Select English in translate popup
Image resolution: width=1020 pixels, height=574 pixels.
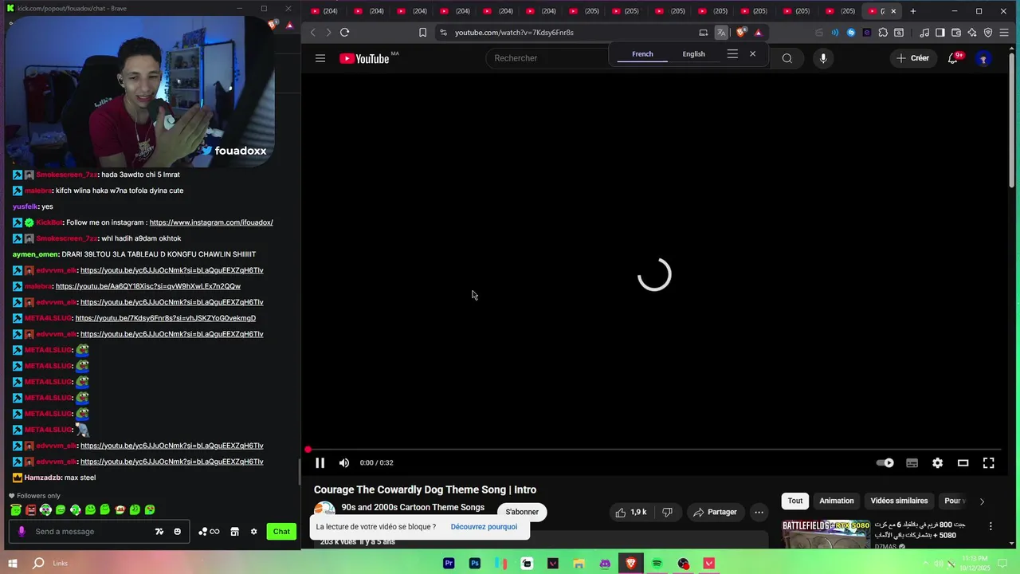[x=693, y=54]
